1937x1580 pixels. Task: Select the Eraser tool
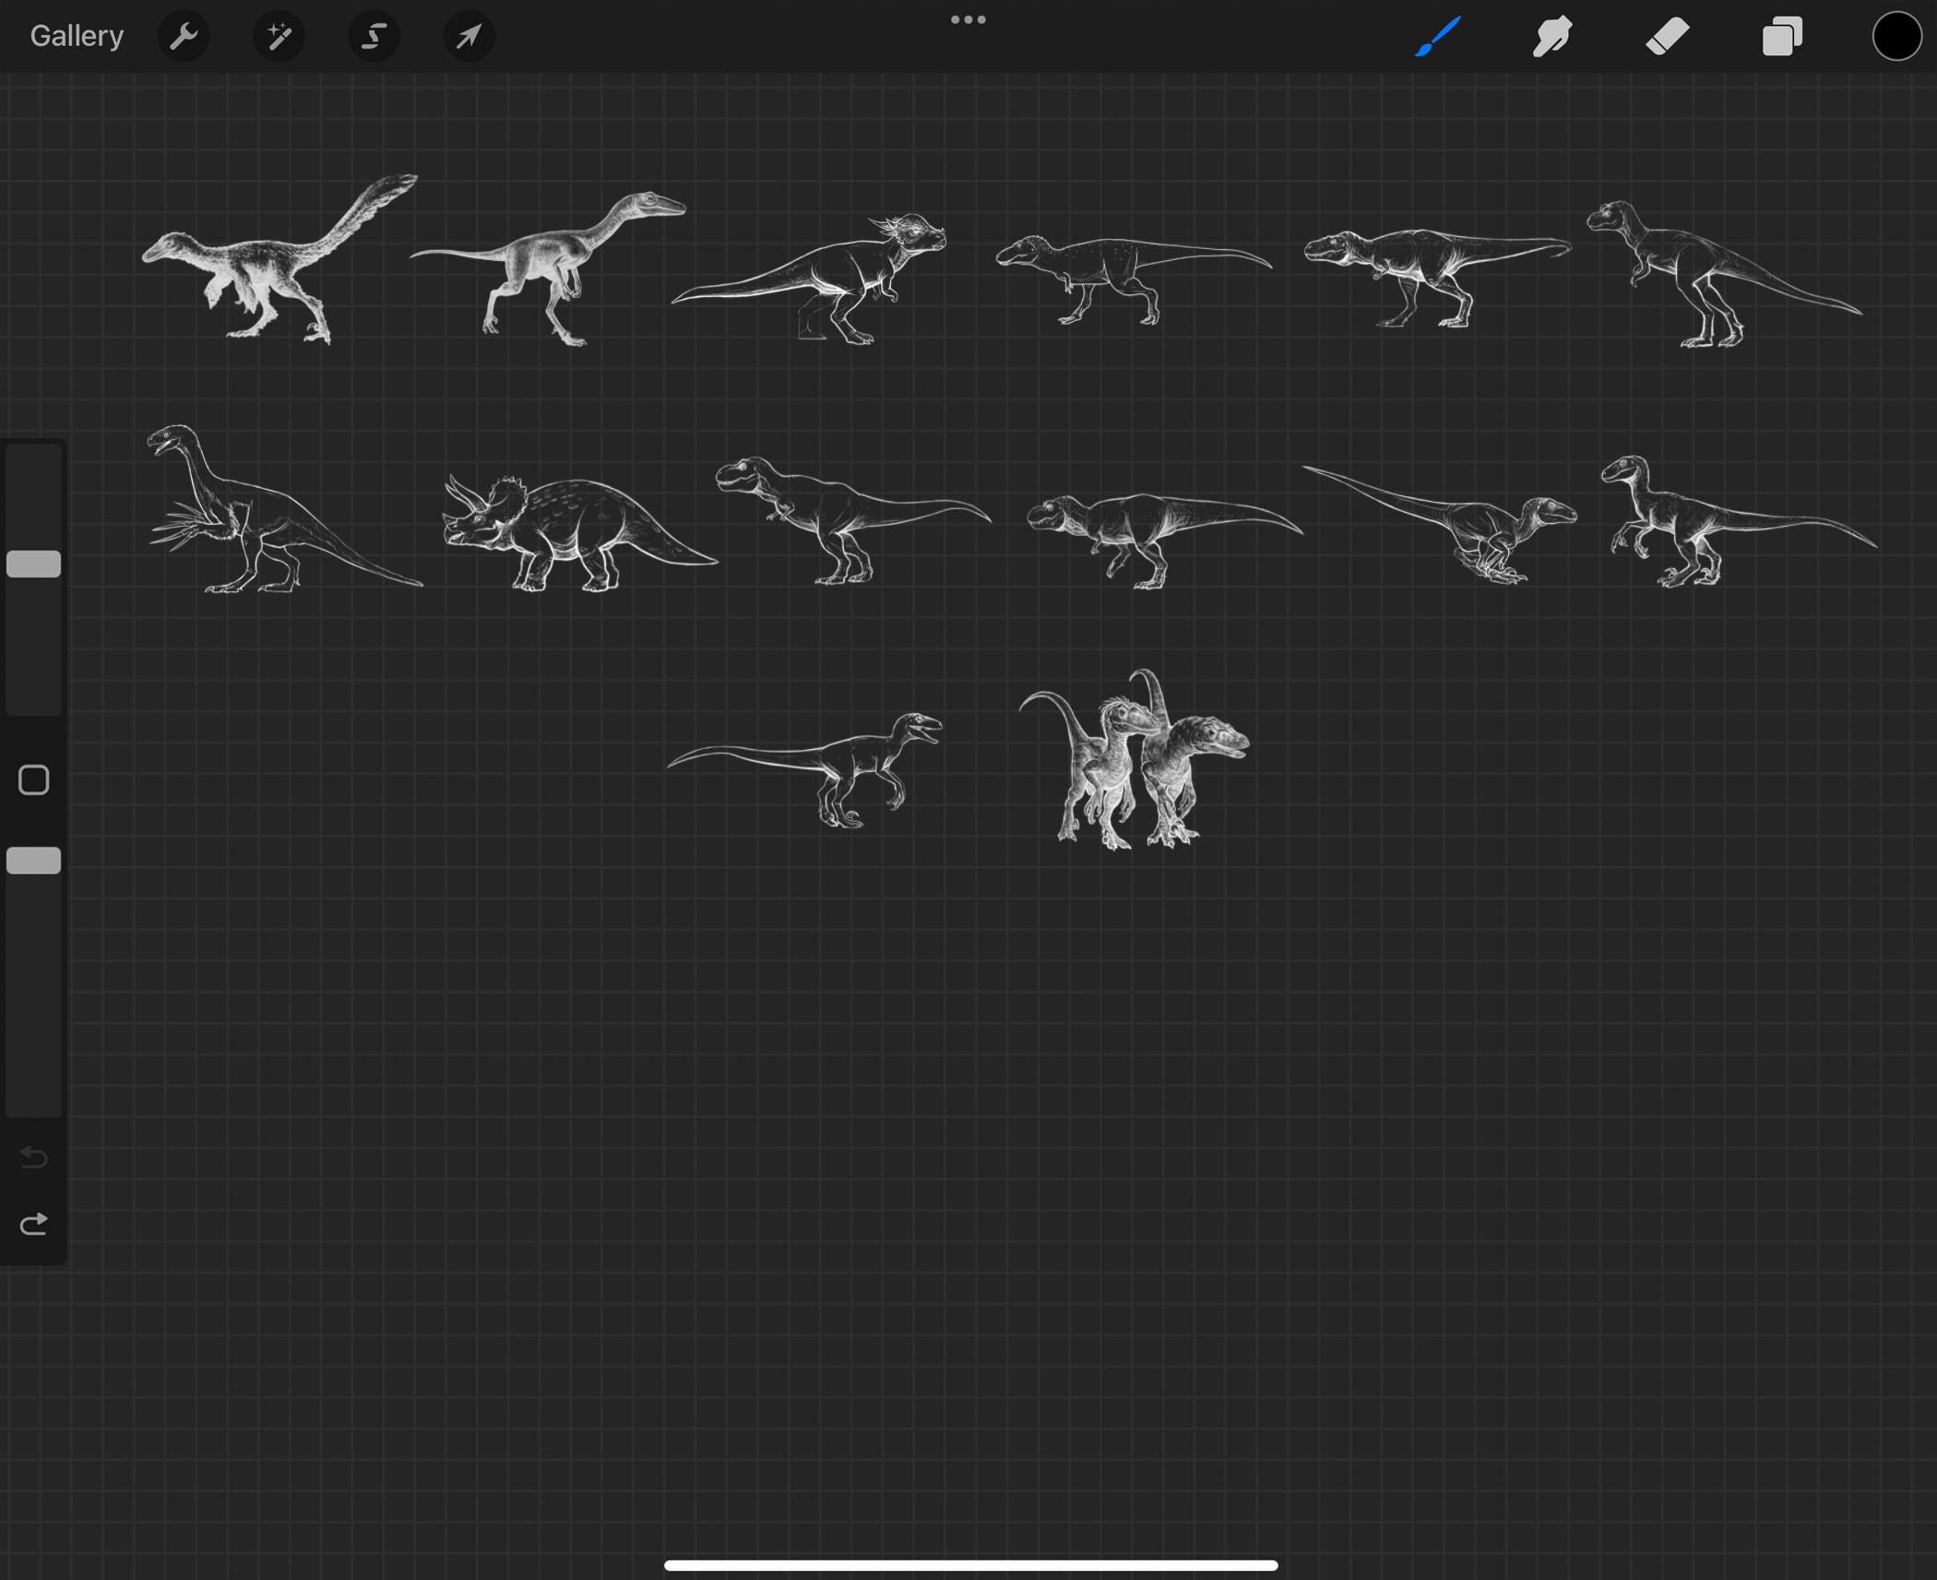tap(1668, 37)
